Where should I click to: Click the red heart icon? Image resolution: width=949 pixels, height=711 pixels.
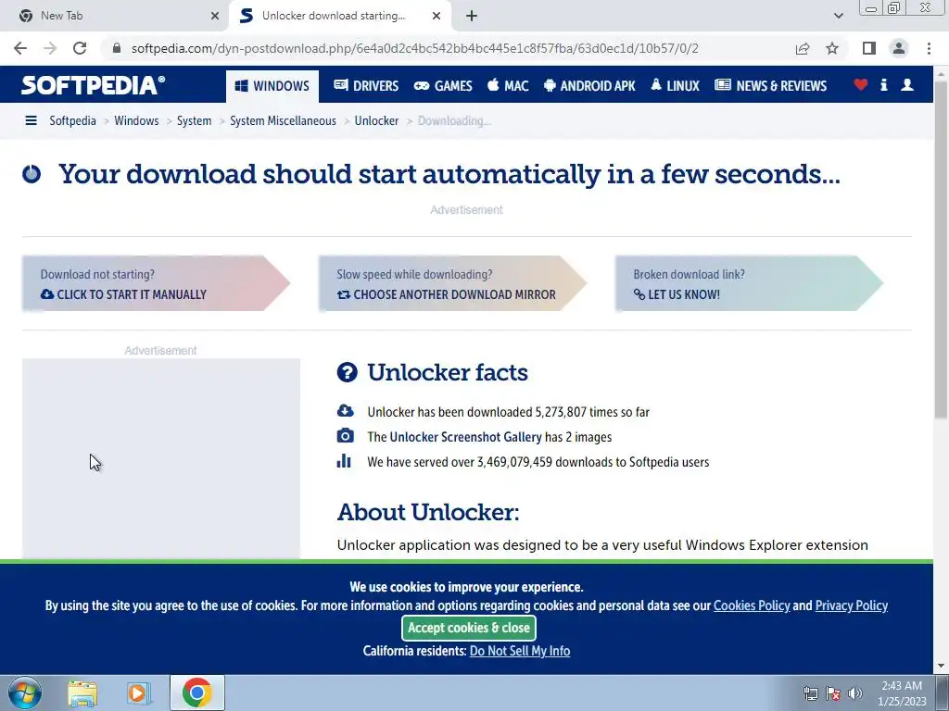(861, 85)
